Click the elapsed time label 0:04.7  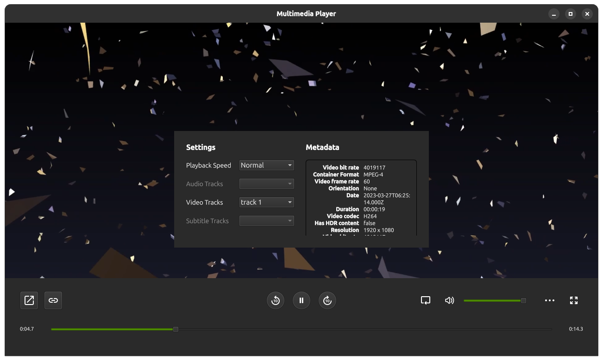click(27, 329)
